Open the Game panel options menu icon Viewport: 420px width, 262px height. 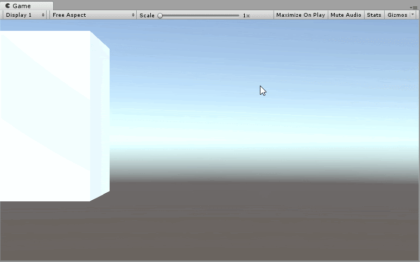click(x=415, y=7)
